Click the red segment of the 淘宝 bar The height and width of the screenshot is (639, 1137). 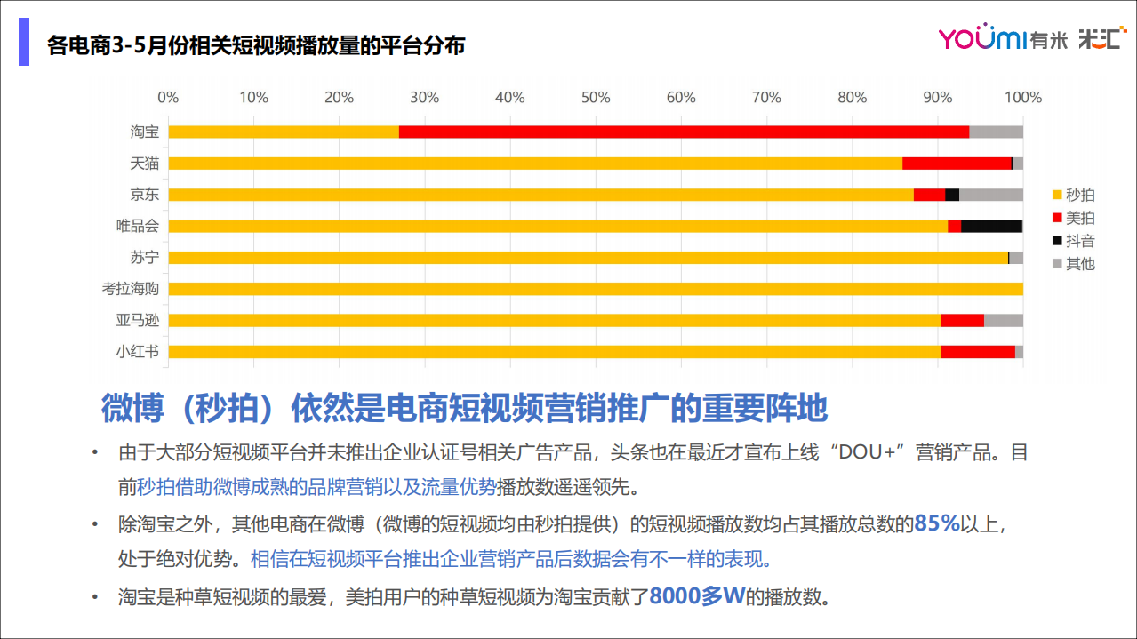685,132
